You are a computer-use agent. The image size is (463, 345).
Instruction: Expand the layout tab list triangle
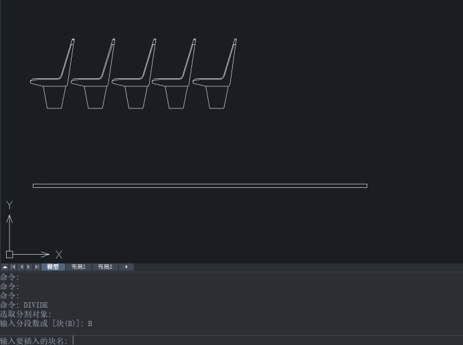[x=5, y=267]
